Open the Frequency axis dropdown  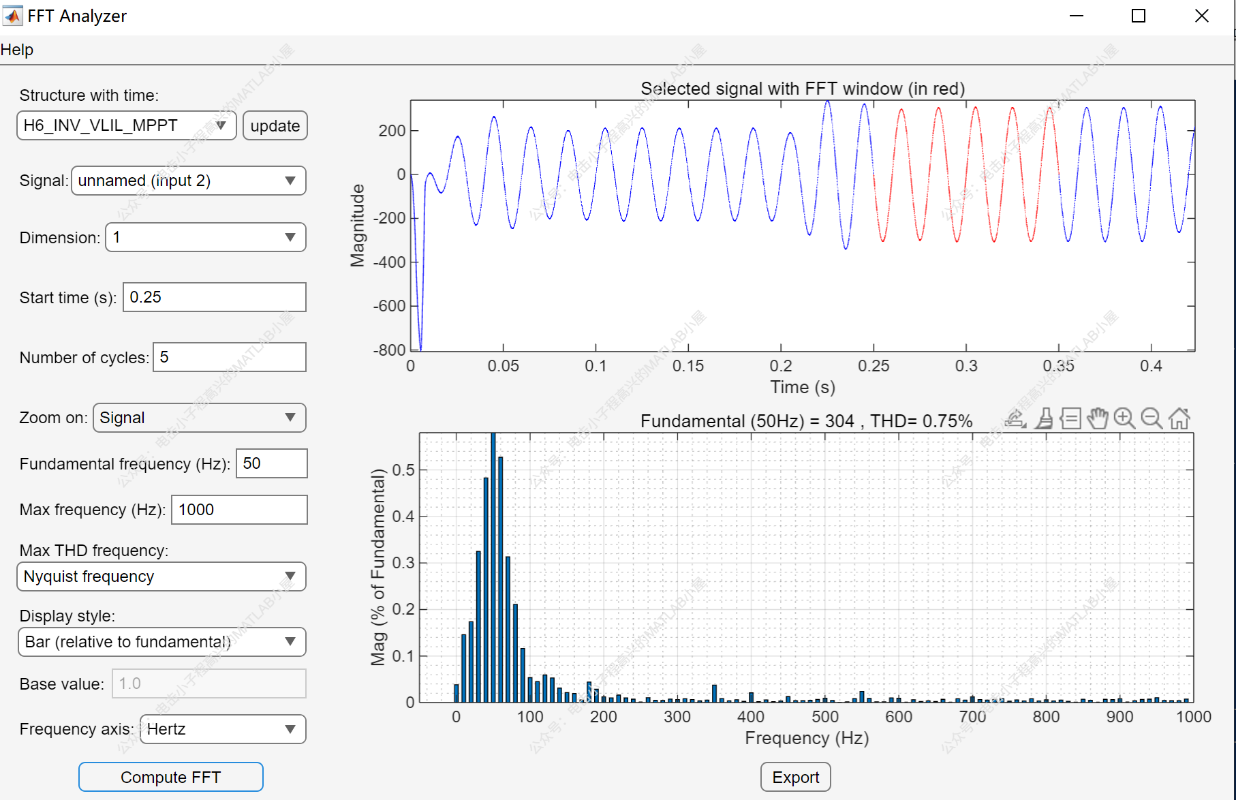point(223,729)
